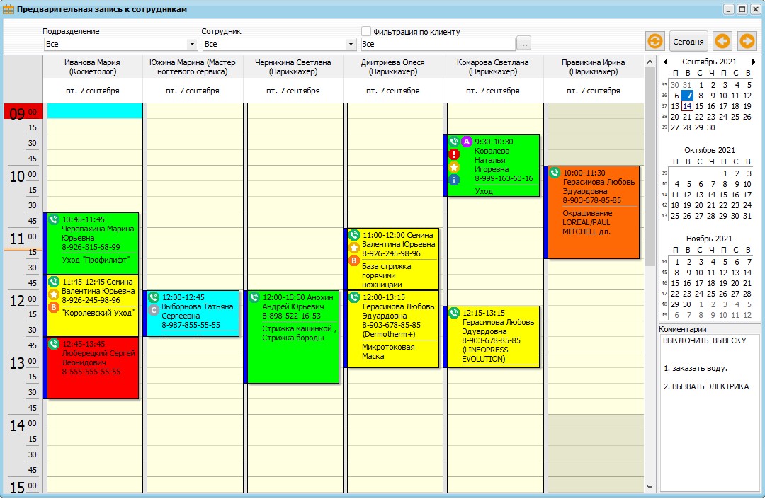Click phone icon in Выборнова Татьяна appointment
The width and height of the screenshot is (765, 499).
154,297
